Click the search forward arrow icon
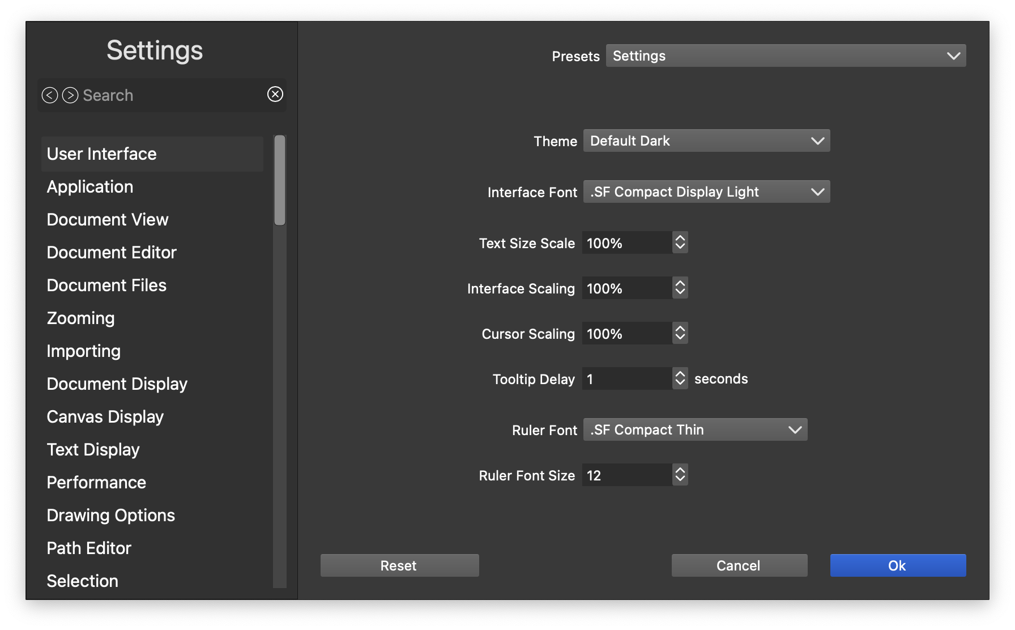The height and width of the screenshot is (630, 1015). click(70, 95)
